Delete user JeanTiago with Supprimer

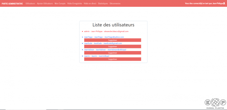click(113, 40)
